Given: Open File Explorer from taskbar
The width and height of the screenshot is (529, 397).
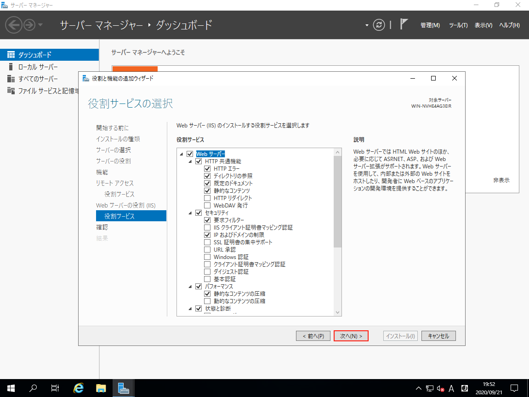Looking at the screenshot, I should click(101, 388).
